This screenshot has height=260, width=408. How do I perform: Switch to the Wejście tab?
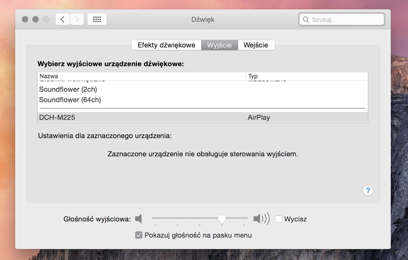[x=256, y=45]
